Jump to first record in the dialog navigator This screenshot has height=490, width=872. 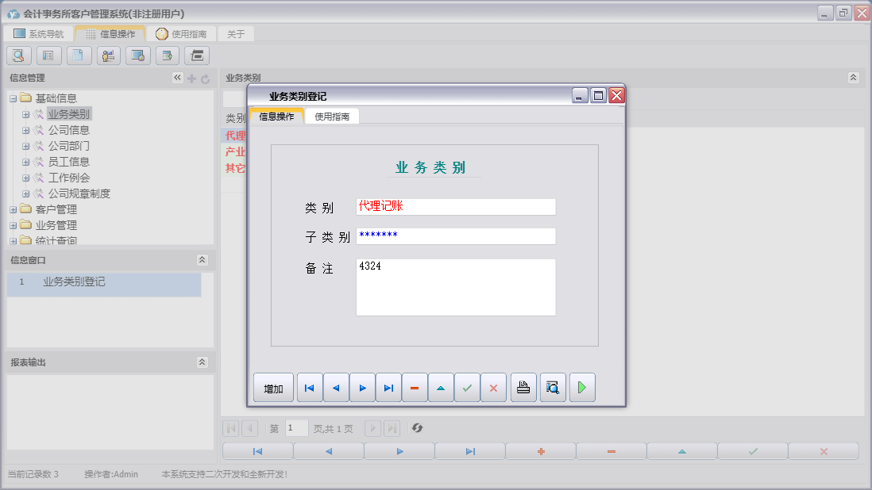(310, 388)
